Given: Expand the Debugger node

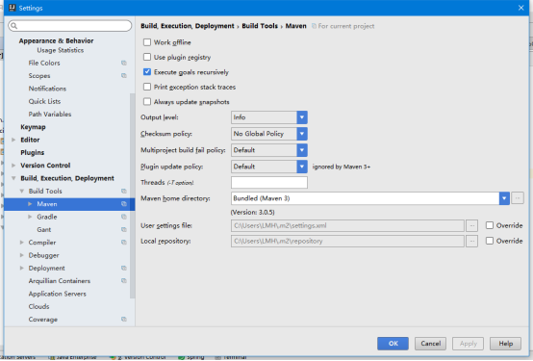Looking at the screenshot, I should 22,255.
